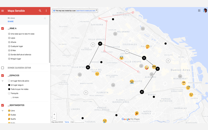Toggle the __ESPACIOS layer checkbox
Viewport: 208px width, 130px height.
[x=3, y=75]
